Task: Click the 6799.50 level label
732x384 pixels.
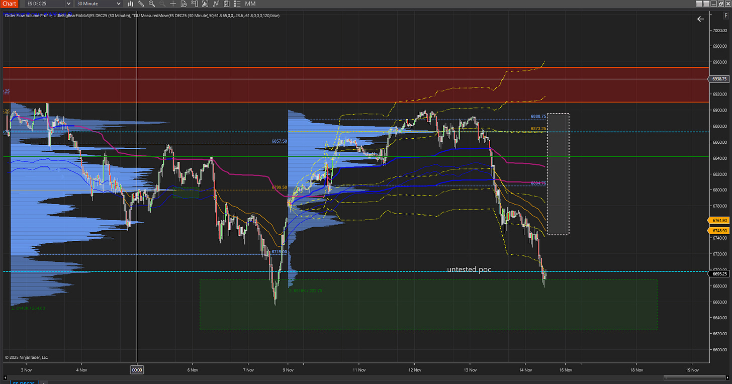Action: 279,187
